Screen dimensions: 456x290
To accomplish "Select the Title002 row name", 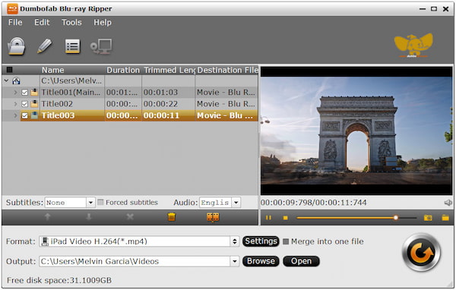I will coord(57,104).
